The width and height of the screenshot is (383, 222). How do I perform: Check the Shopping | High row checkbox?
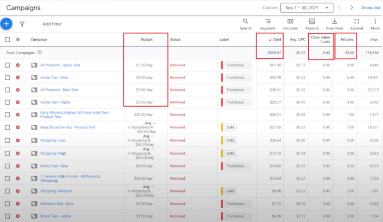coord(7,153)
